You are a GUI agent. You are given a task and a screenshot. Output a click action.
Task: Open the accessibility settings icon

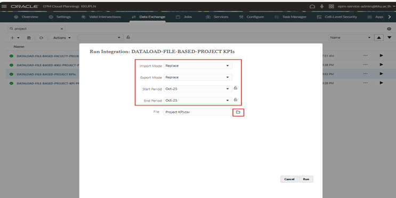(322, 6)
